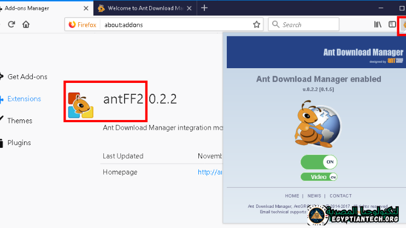Minimize the Firefox window

381,8
